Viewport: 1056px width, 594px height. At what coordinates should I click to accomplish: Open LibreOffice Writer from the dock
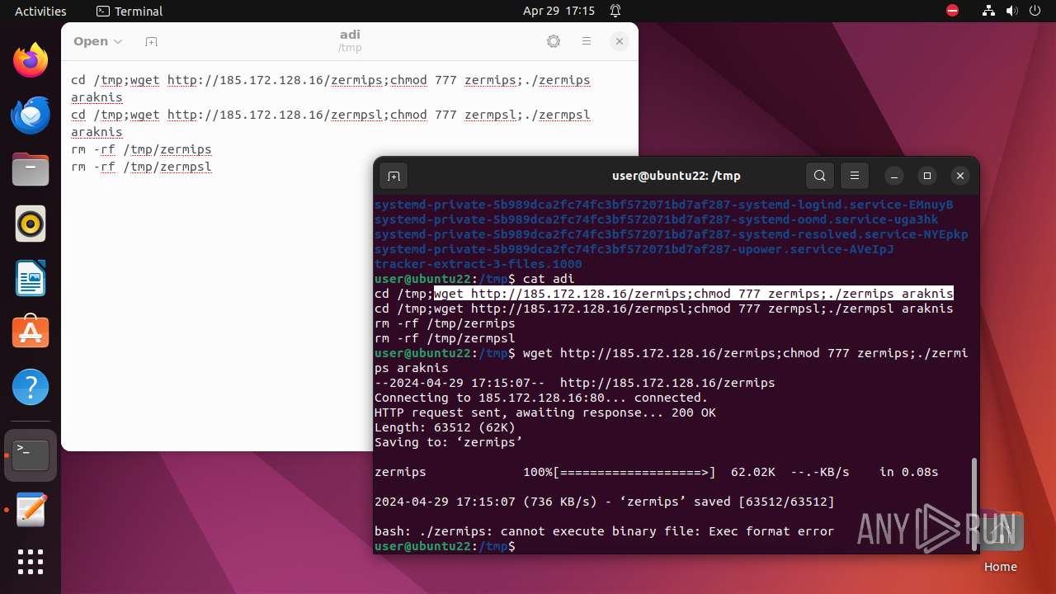(x=31, y=278)
